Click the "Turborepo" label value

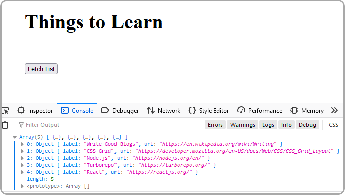100,165
